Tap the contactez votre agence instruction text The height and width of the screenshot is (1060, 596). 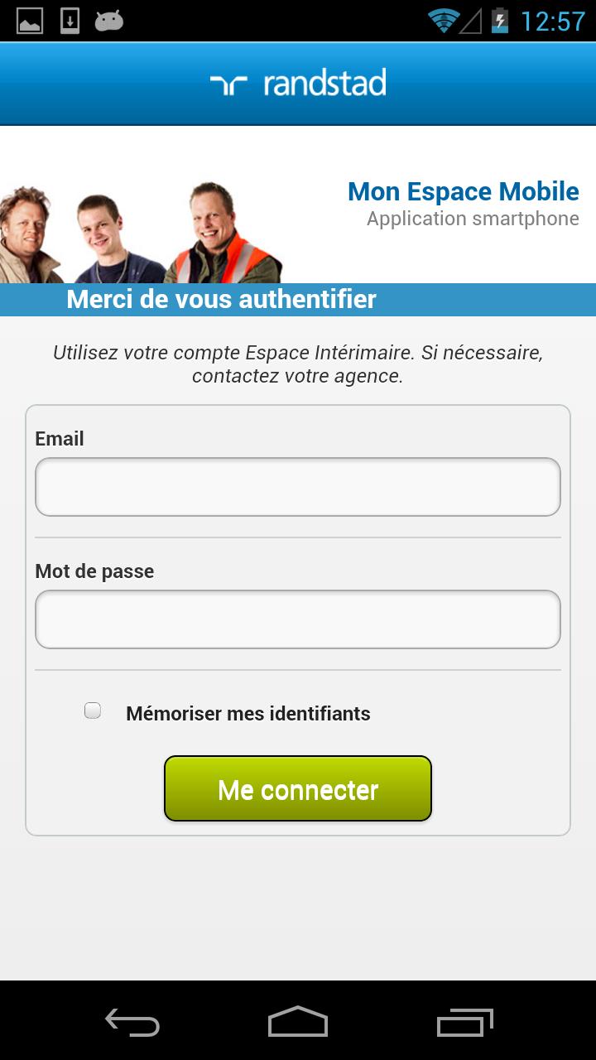(x=297, y=377)
